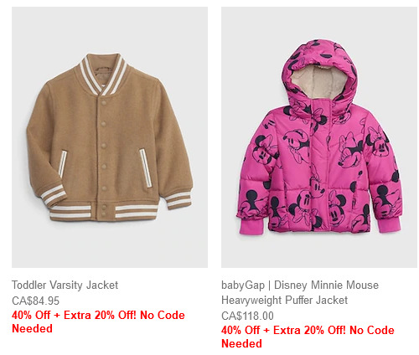Open the tan Toddler Varsity Jacket photo
The image size is (419, 355).
[110, 137]
